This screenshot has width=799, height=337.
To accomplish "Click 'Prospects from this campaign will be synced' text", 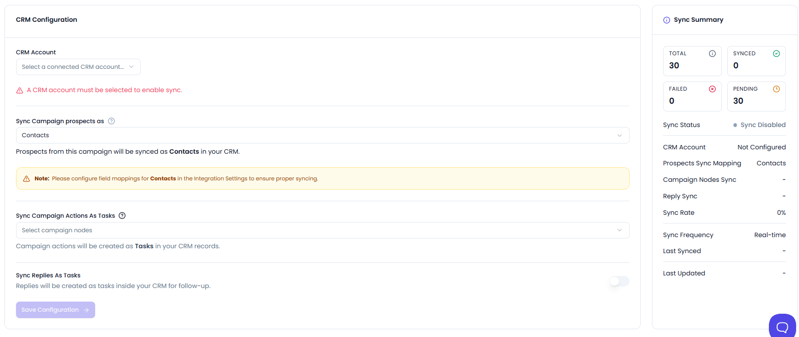I will coord(128,152).
